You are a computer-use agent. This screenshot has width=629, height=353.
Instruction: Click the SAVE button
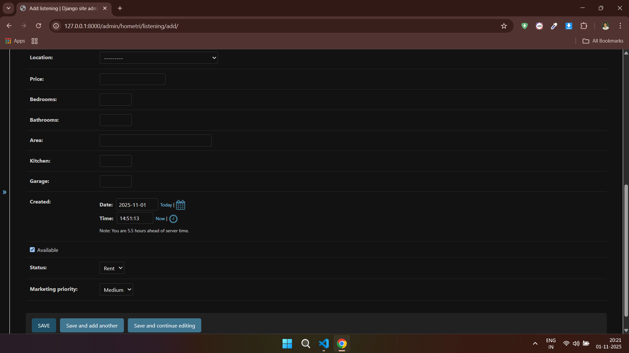(44, 326)
